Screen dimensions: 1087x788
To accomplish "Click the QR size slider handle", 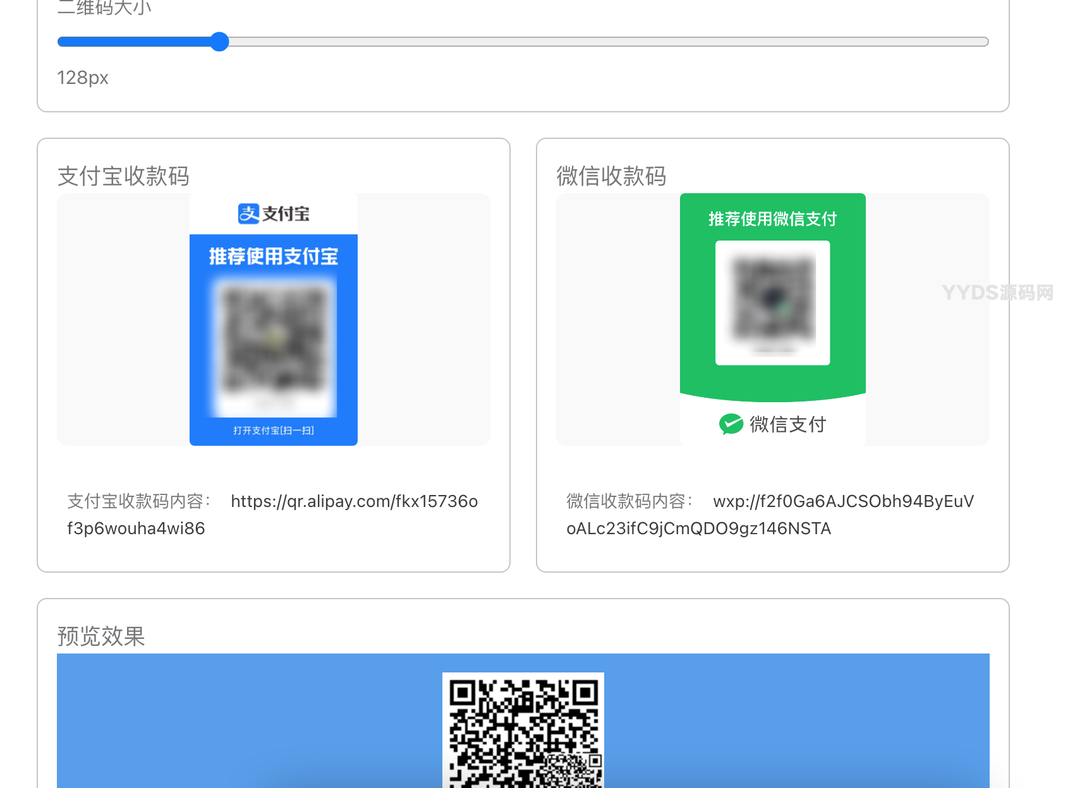I will coord(219,42).
